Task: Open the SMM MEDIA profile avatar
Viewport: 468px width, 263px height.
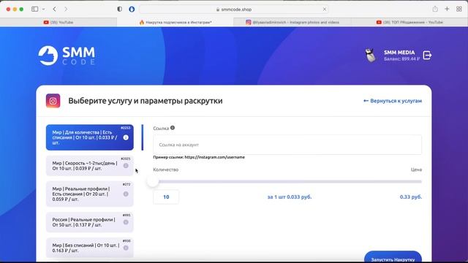Action: [371, 56]
